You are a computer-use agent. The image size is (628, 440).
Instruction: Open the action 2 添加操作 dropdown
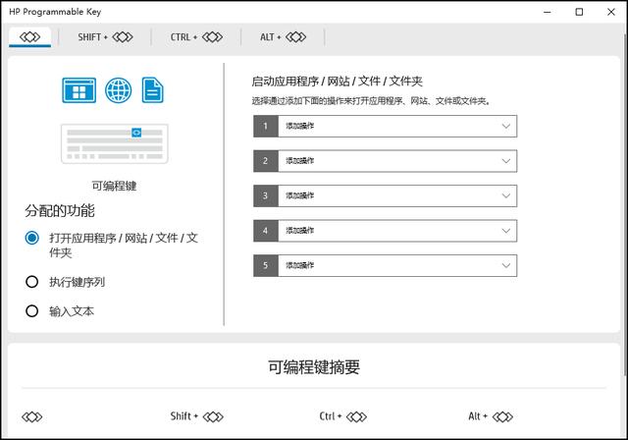(x=396, y=160)
